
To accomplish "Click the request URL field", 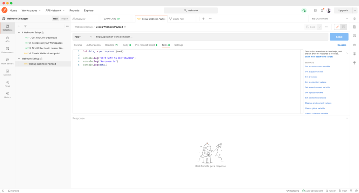I will [211, 37].
